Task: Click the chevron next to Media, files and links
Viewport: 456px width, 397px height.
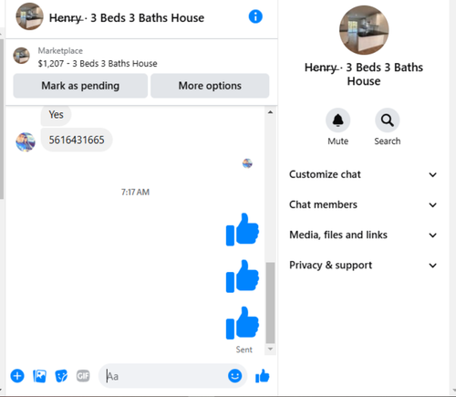Action: coord(432,235)
